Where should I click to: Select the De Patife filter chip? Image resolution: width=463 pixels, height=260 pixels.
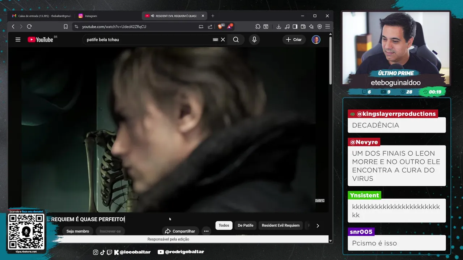pyautogui.click(x=246, y=225)
